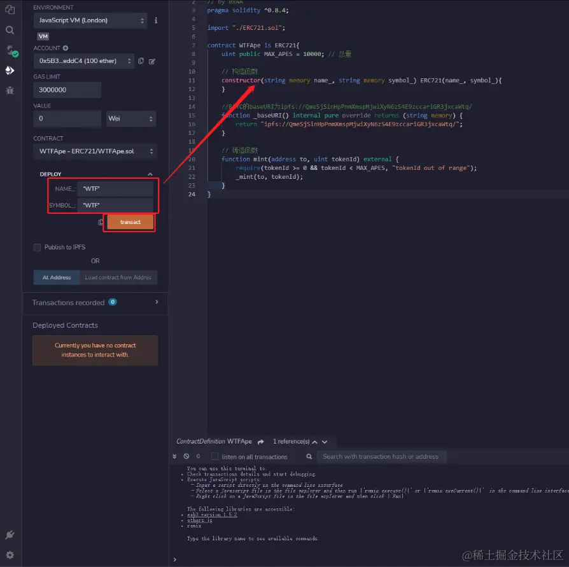
Task: Click the 'function mint' declaration line
Action: pos(310,159)
